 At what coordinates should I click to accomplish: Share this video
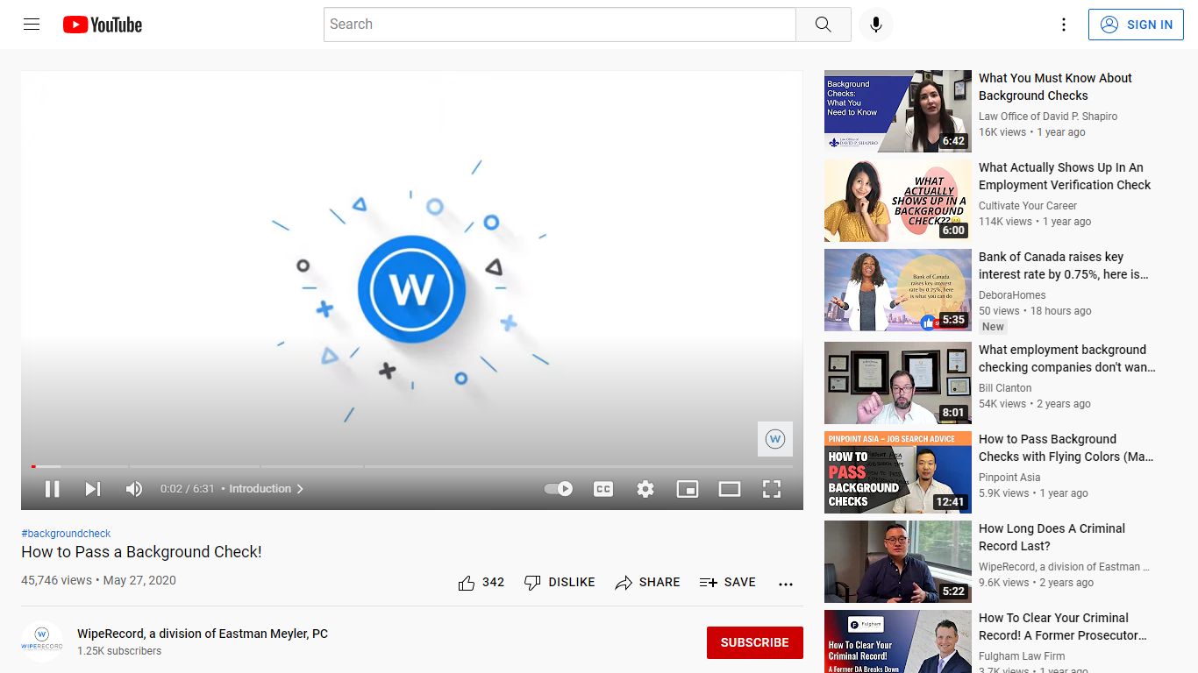(x=647, y=583)
